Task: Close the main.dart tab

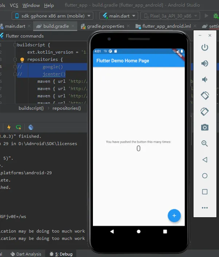Action: coord(29,26)
